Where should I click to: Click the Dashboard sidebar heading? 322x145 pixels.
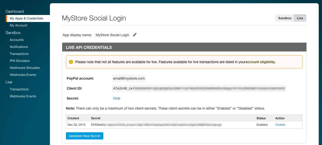click(x=15, y=11)
